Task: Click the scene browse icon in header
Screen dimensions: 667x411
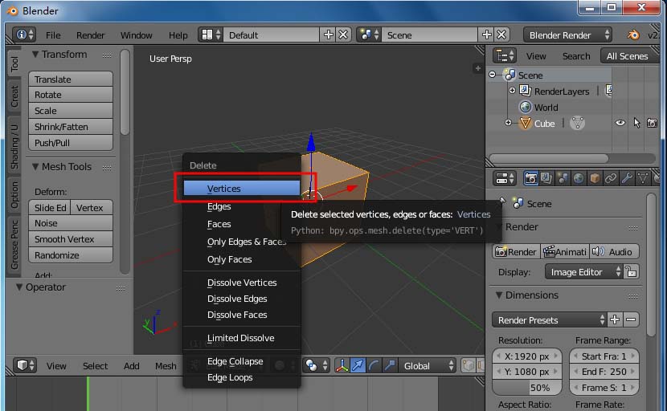Action: [x=369, y=35]
